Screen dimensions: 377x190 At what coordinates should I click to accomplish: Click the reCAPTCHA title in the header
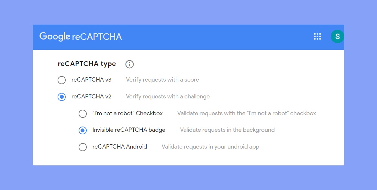click(97, 37)
